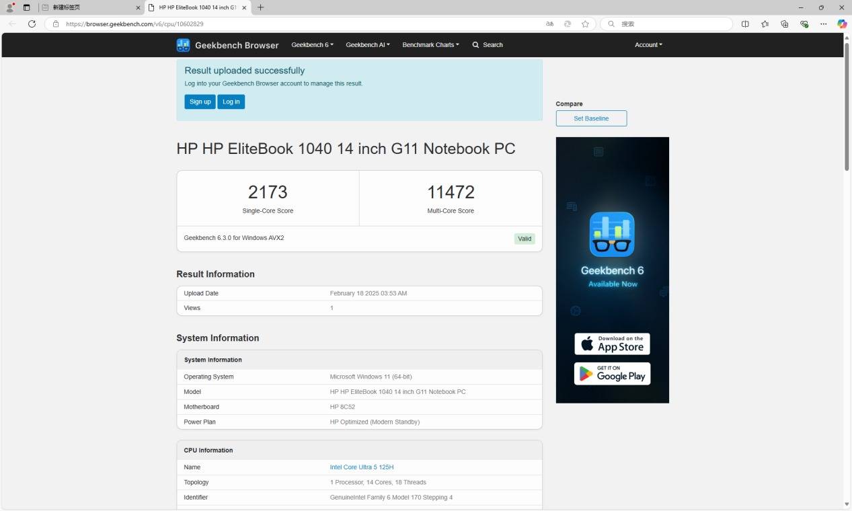Image resolution: width=852 pixels, height=511 pixels.
Task: Expand the Geekbench AI dropdown menu
Action: coord(368,45)
